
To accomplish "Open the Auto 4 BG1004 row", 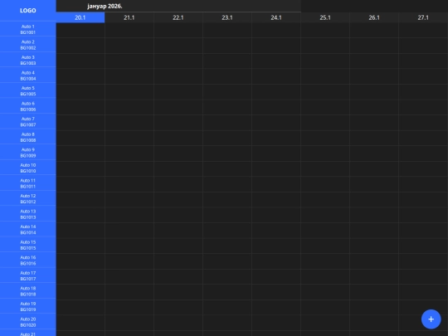I will pyautogui.click(x=28, y=75).
